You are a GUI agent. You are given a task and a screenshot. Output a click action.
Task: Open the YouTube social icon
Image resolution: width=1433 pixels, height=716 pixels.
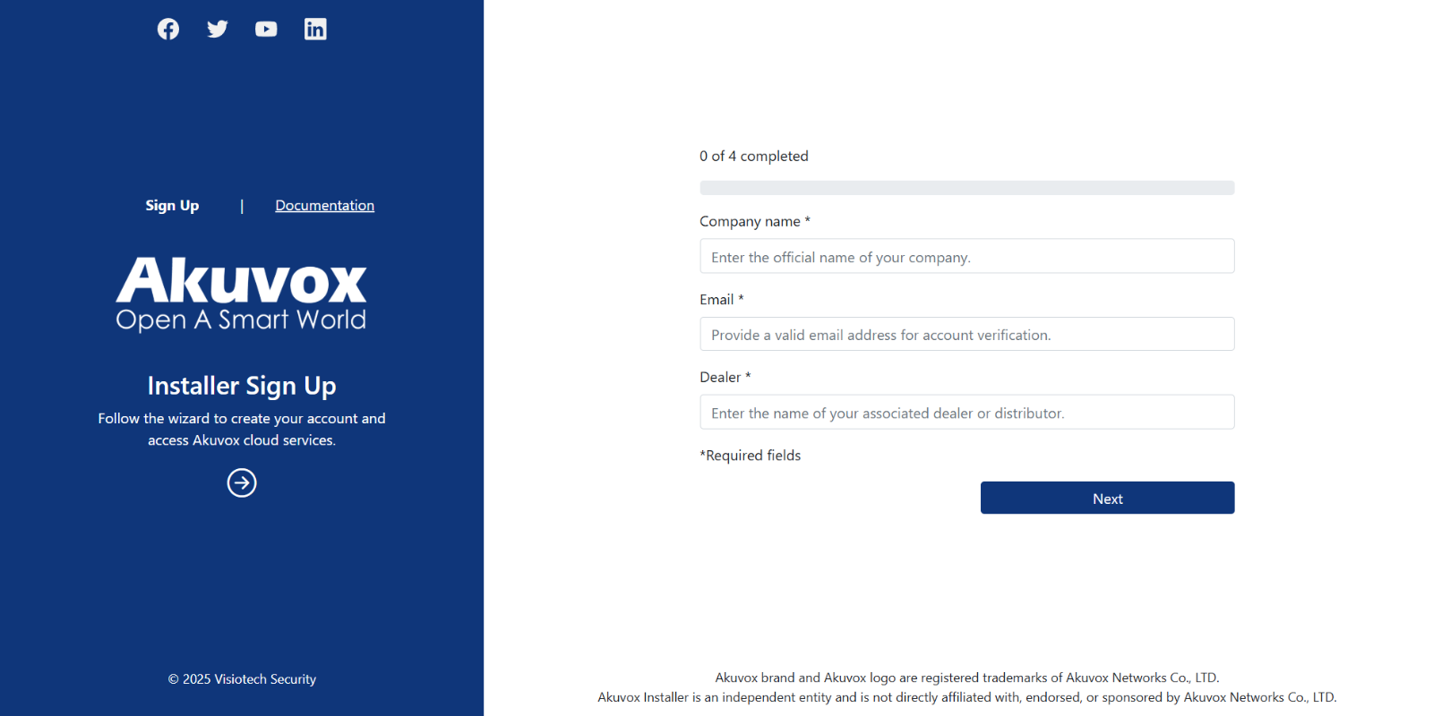(266, 29)
